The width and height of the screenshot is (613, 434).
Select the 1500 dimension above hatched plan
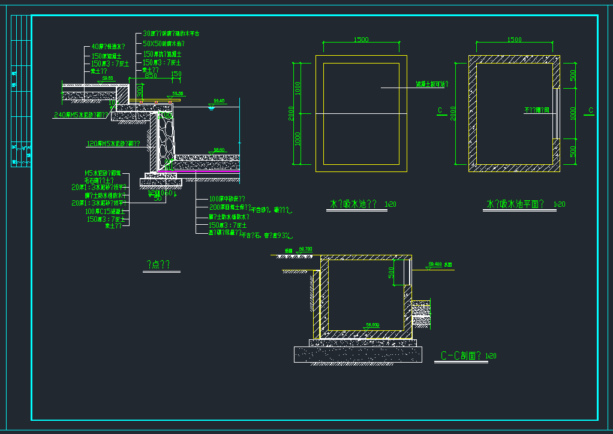[x=514, y=40]
